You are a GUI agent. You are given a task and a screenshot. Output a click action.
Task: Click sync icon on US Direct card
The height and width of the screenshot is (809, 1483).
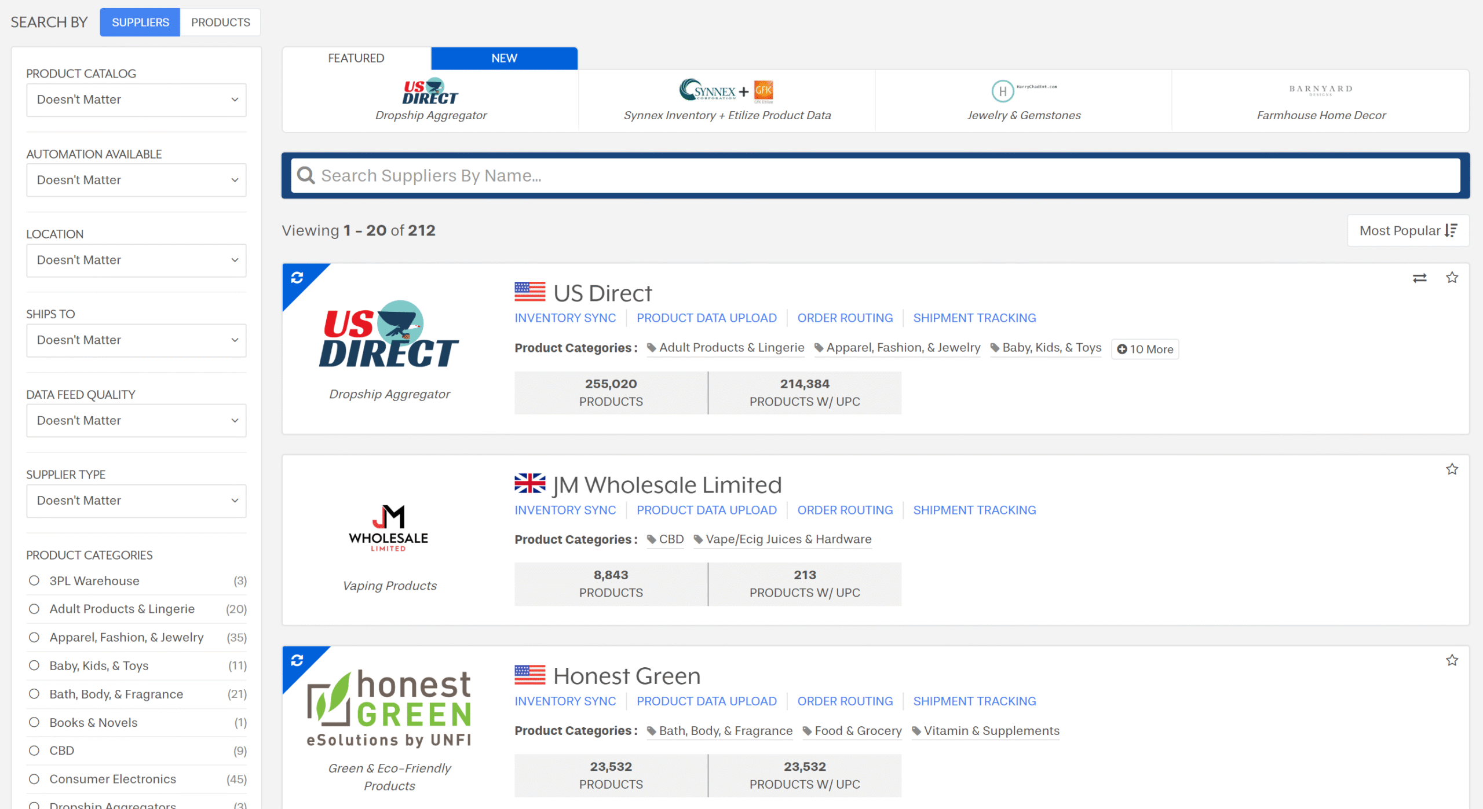coord(297,278)
